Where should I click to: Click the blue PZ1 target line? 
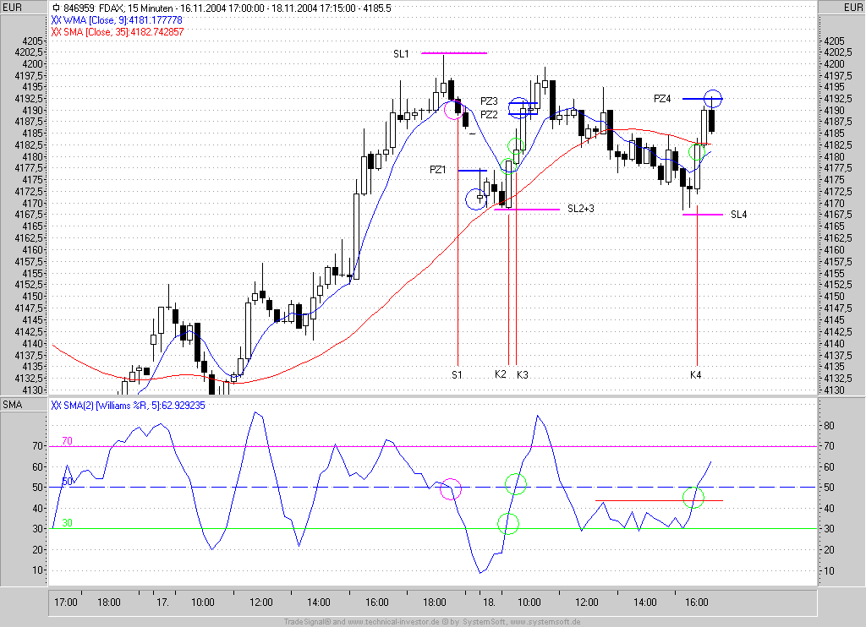click(x=472, y=171)
